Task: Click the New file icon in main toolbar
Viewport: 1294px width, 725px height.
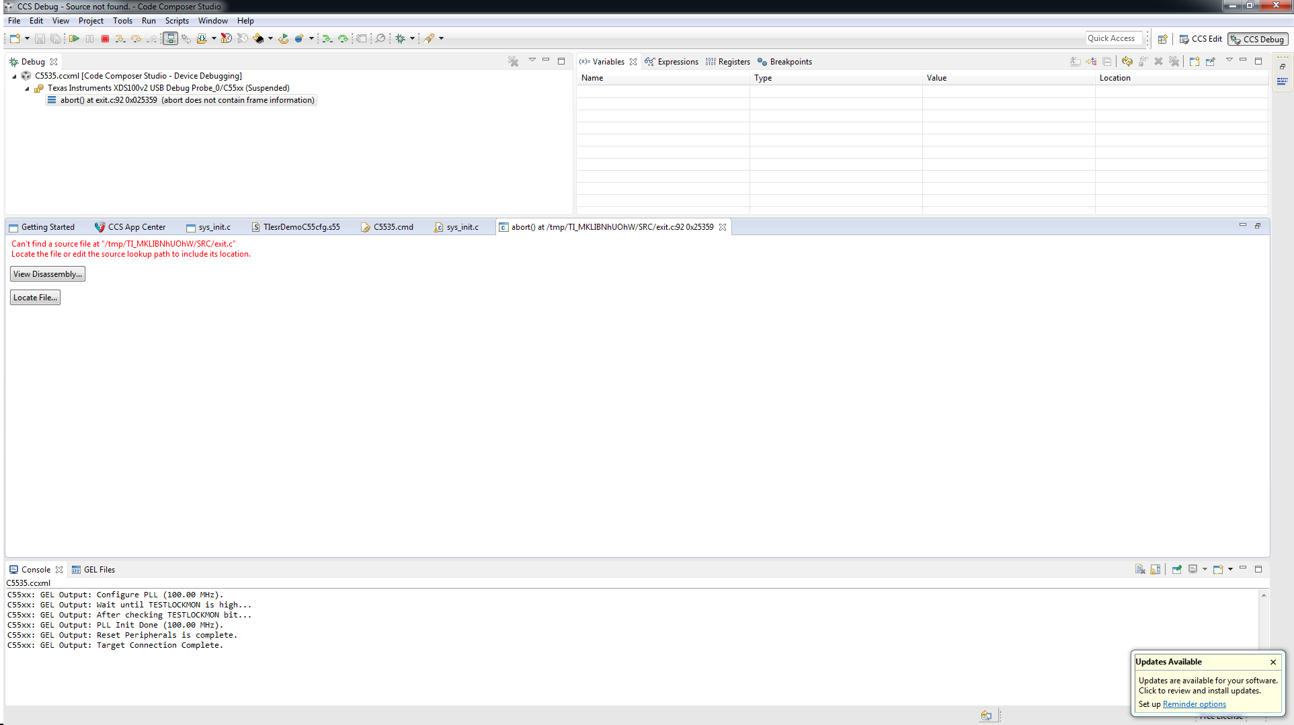Action: click(x=14, y=39)
